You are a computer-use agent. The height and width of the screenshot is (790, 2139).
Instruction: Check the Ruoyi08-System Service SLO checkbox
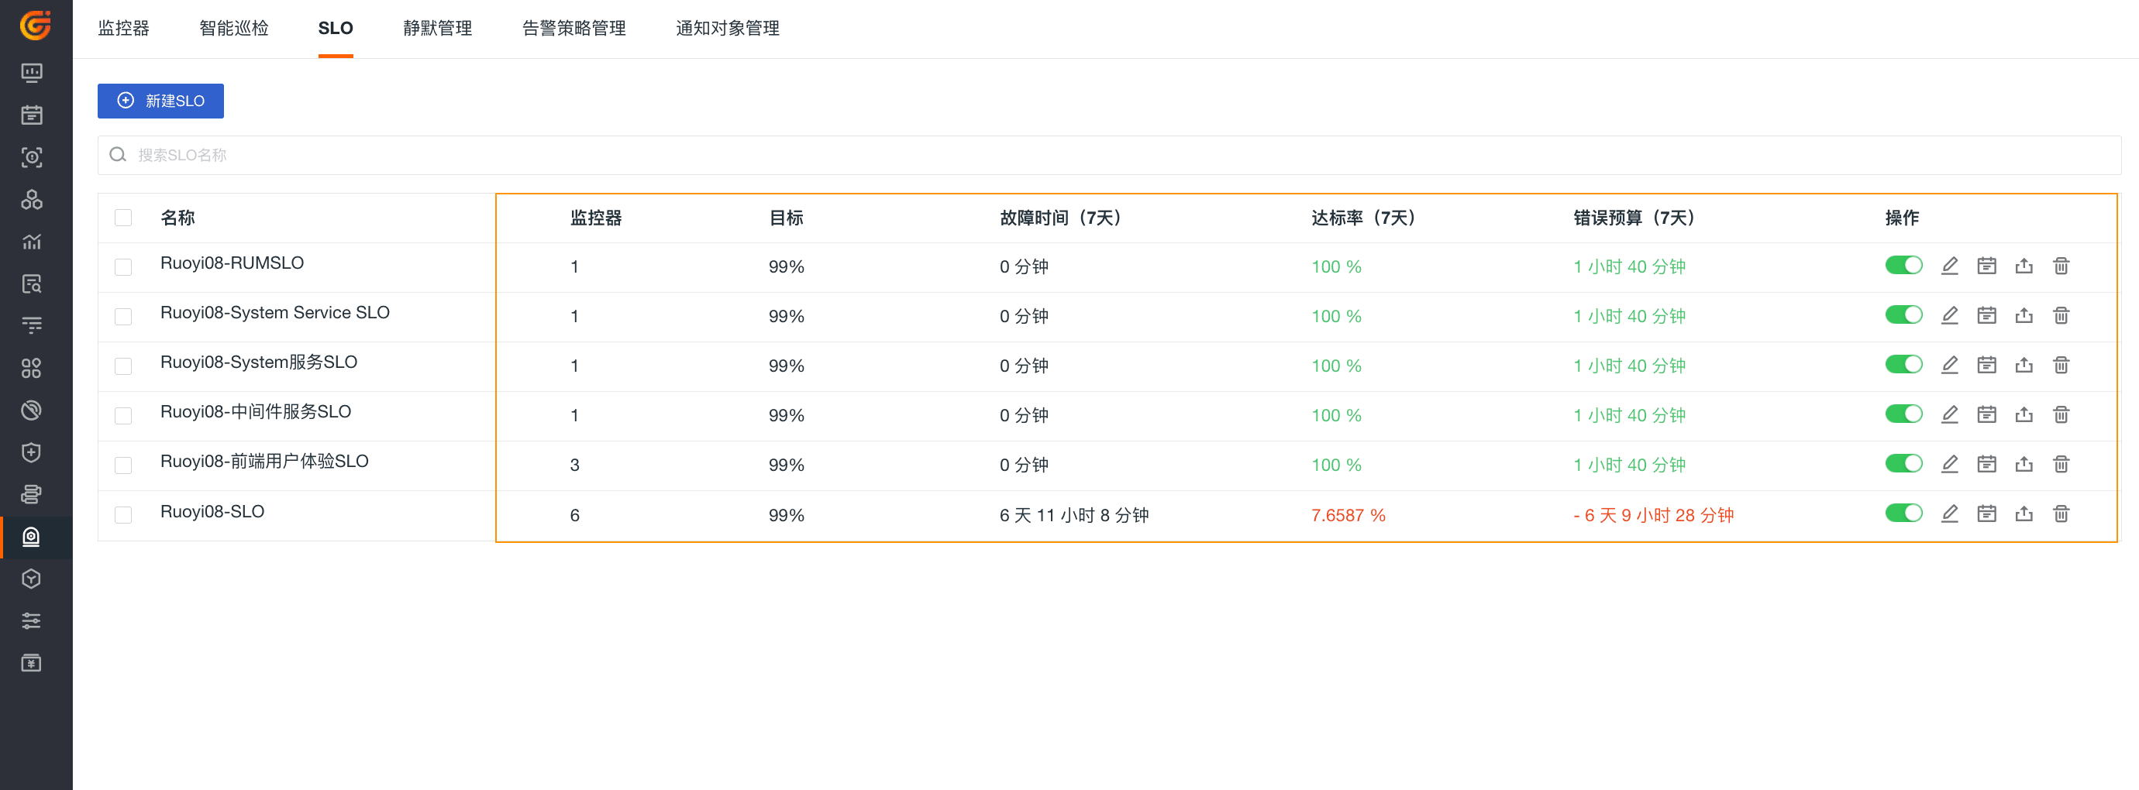click(x=123, y=317)
